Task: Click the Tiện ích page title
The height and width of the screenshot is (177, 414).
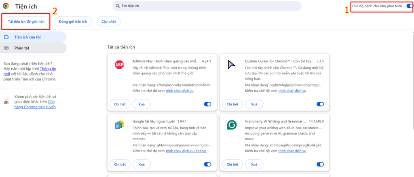Action: [x=26, y=6]
